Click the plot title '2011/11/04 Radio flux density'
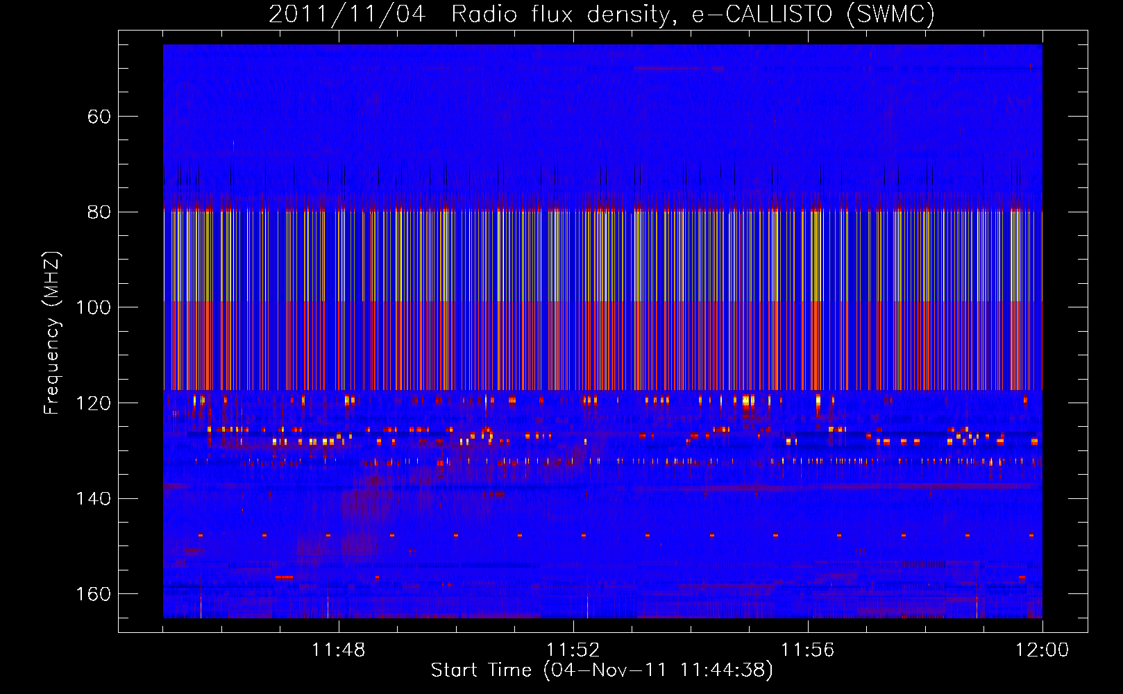 pyautogui.click(x=471, y=14)
